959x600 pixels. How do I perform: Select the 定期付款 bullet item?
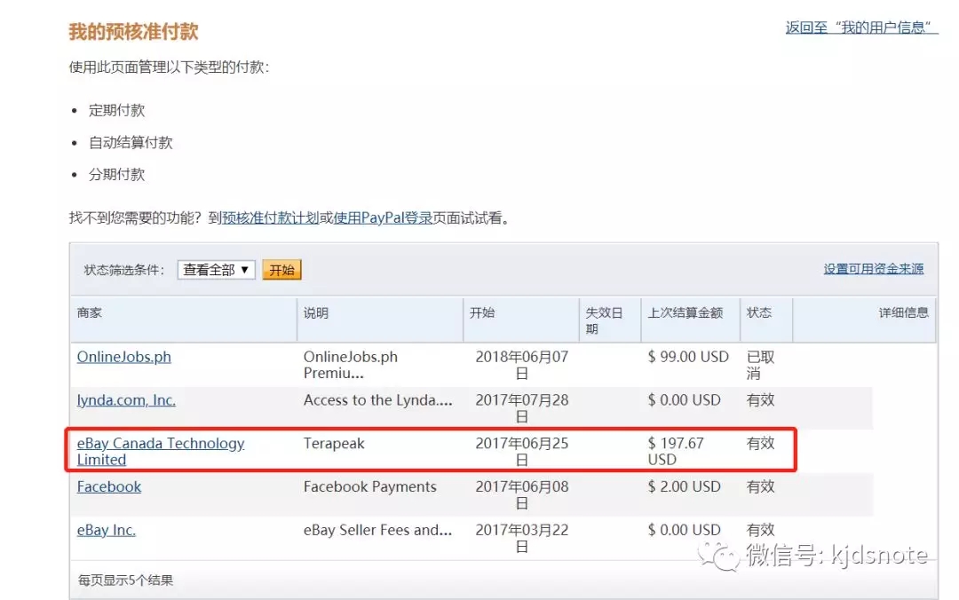[x=117, y=110]
